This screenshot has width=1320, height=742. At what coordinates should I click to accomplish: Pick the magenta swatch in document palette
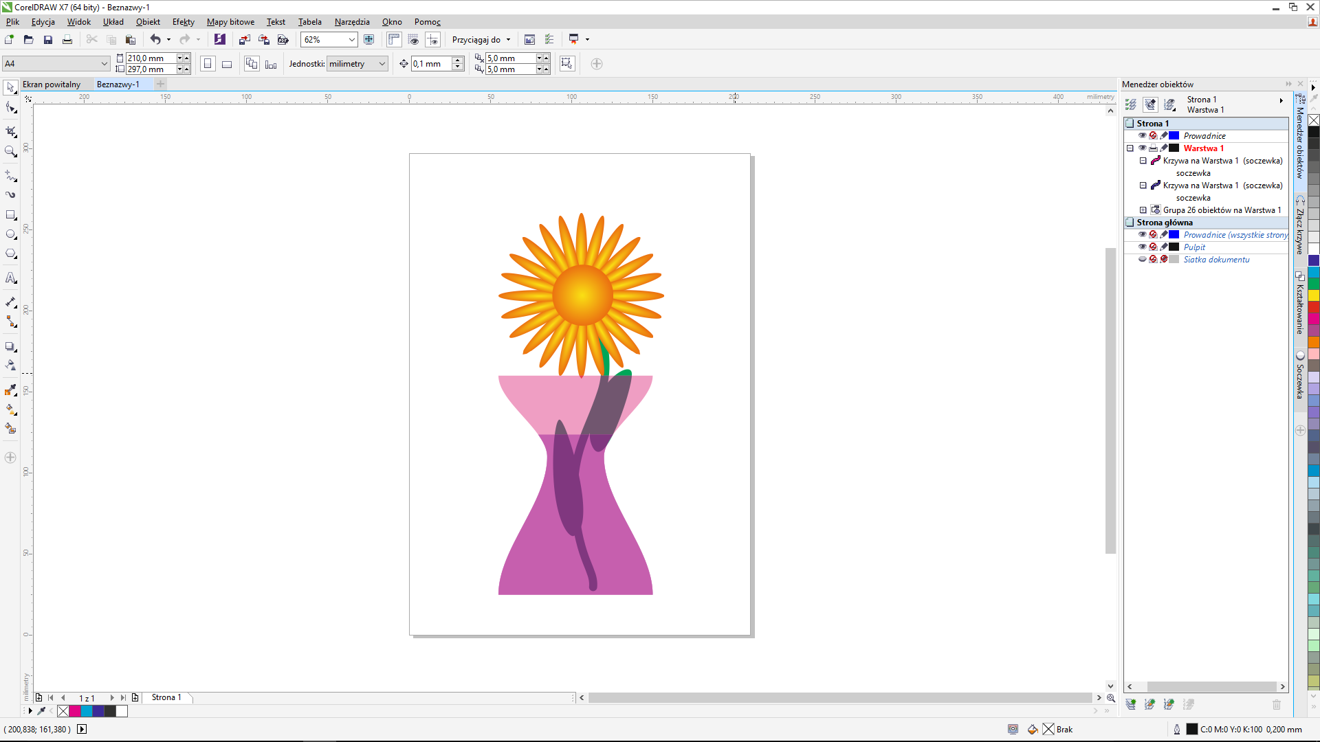75,711
